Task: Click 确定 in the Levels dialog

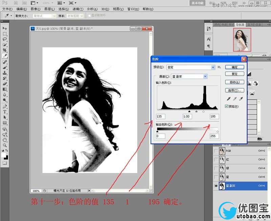Action: (234, 67)
